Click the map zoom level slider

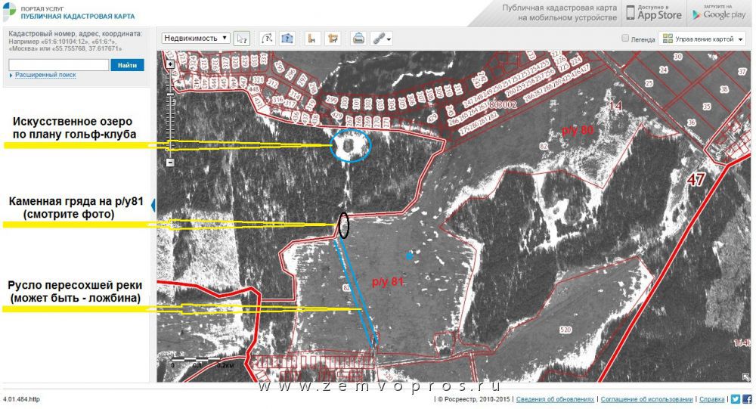click(x=170, y=113)
